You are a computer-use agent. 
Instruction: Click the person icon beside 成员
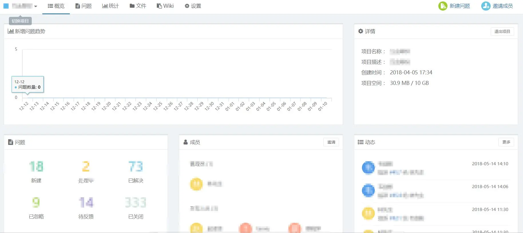[x=185, y=142]
